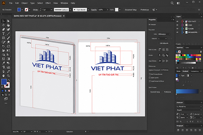This screenshot has height=135, width=203.
Task: Enable Use Preview Bounds checkbox
Action: pyautogui.click(x=150, y=74)
